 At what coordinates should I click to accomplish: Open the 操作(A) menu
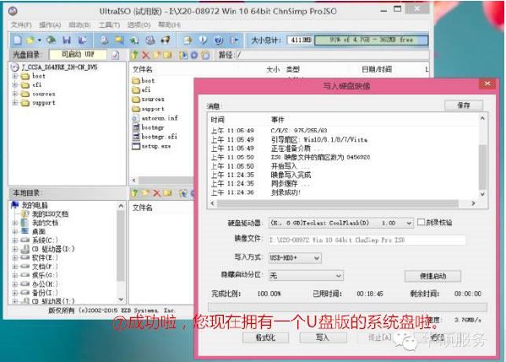(x=50, y=24)
